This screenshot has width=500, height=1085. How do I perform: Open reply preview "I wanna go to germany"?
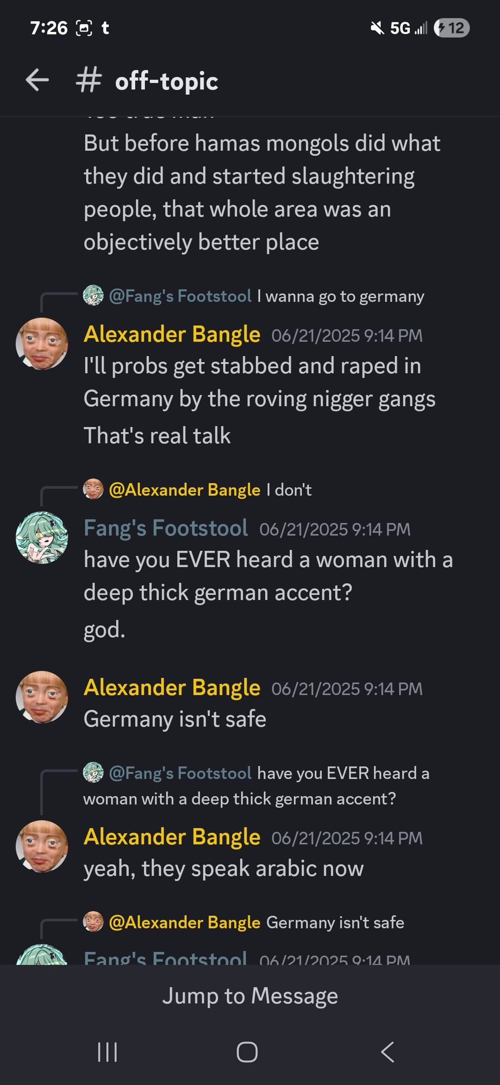pos(254,296)
